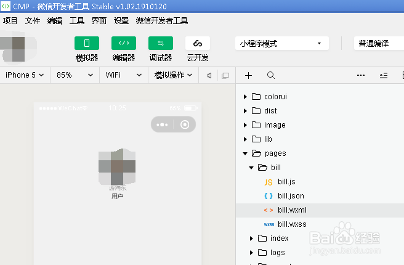Expand the lib folder arrow

pyautogui.click(x=245, y=139)
